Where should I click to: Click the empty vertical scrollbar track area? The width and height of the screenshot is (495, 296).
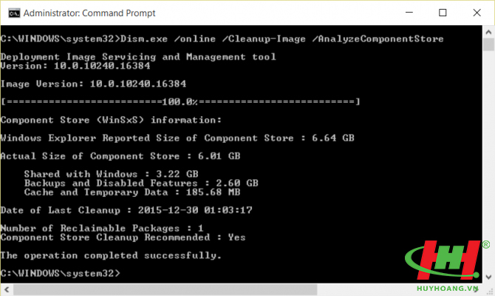(x=488, y=161)
